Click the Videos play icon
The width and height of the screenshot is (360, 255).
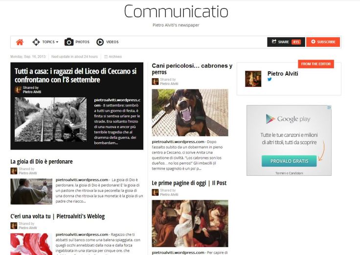pos(100,42)
